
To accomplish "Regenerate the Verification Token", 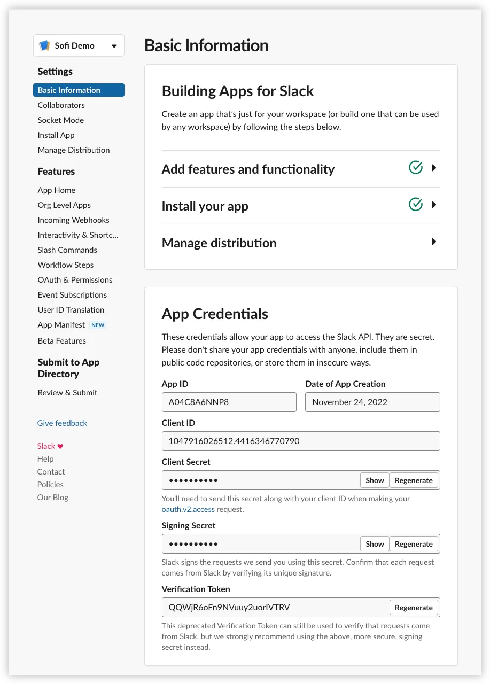I will pos(414,608).
